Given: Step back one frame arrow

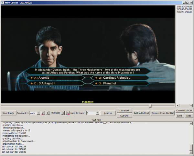Looking at the screenshot, I should click(48, 113).
